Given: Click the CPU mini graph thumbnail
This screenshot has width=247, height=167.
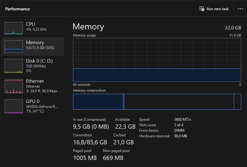Looking at the screenshot, I should click(14, 28).
